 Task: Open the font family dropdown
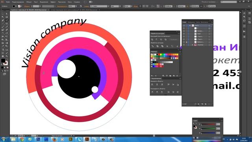pyautogui.click(x=109, y=6)
